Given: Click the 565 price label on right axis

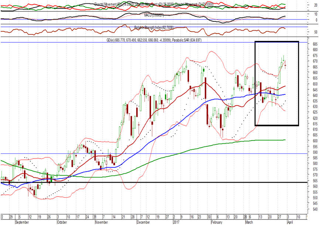Looking at the screenshot, I should tap(315, 181).
